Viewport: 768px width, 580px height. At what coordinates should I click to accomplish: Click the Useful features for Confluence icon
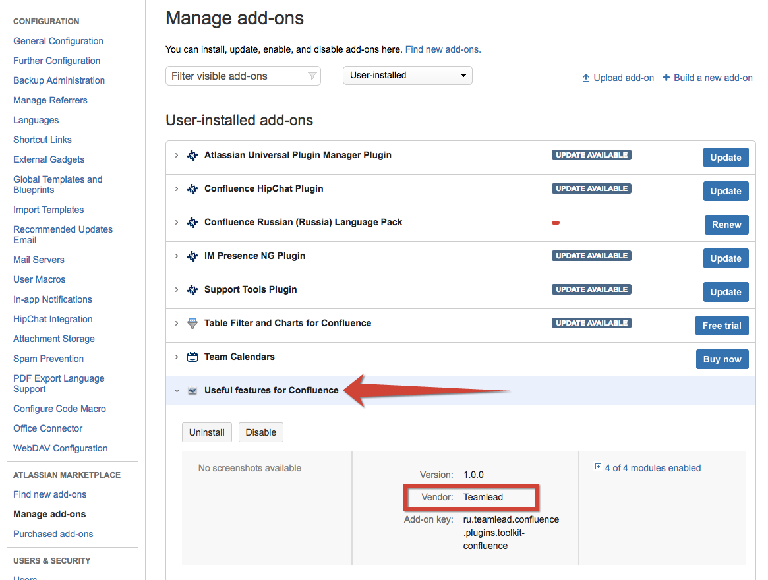click(x=192, y=391)
